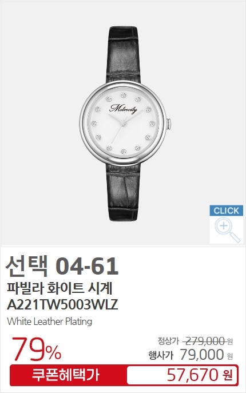
Task: Click the 행사가 label text
Action: pos(161,355)
